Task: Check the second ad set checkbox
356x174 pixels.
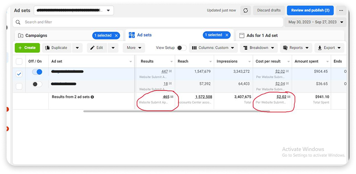Action: tap(19, 86)
